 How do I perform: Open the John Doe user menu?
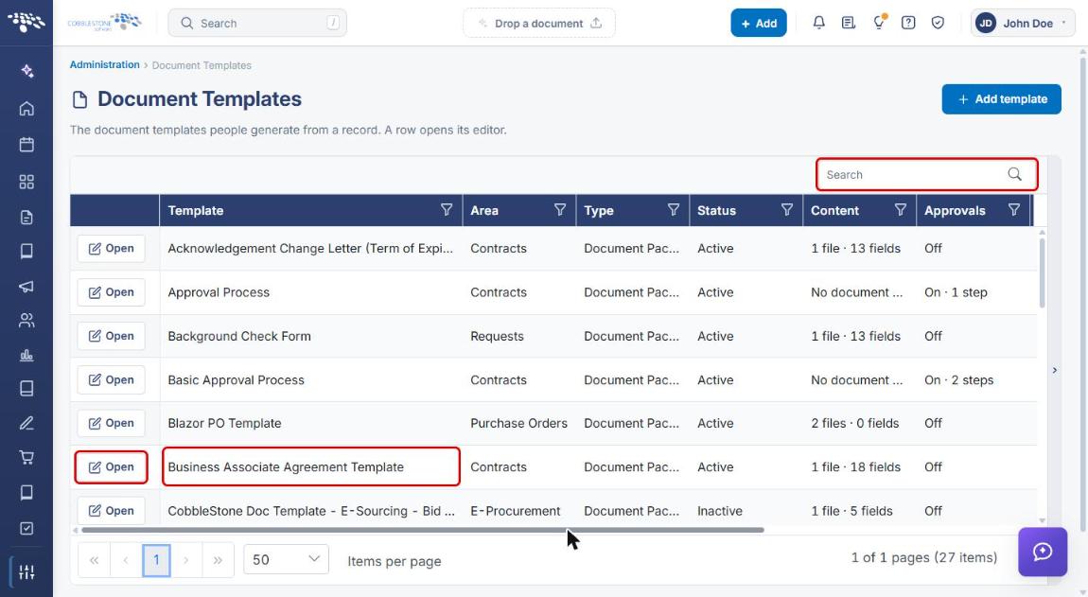1023,23
